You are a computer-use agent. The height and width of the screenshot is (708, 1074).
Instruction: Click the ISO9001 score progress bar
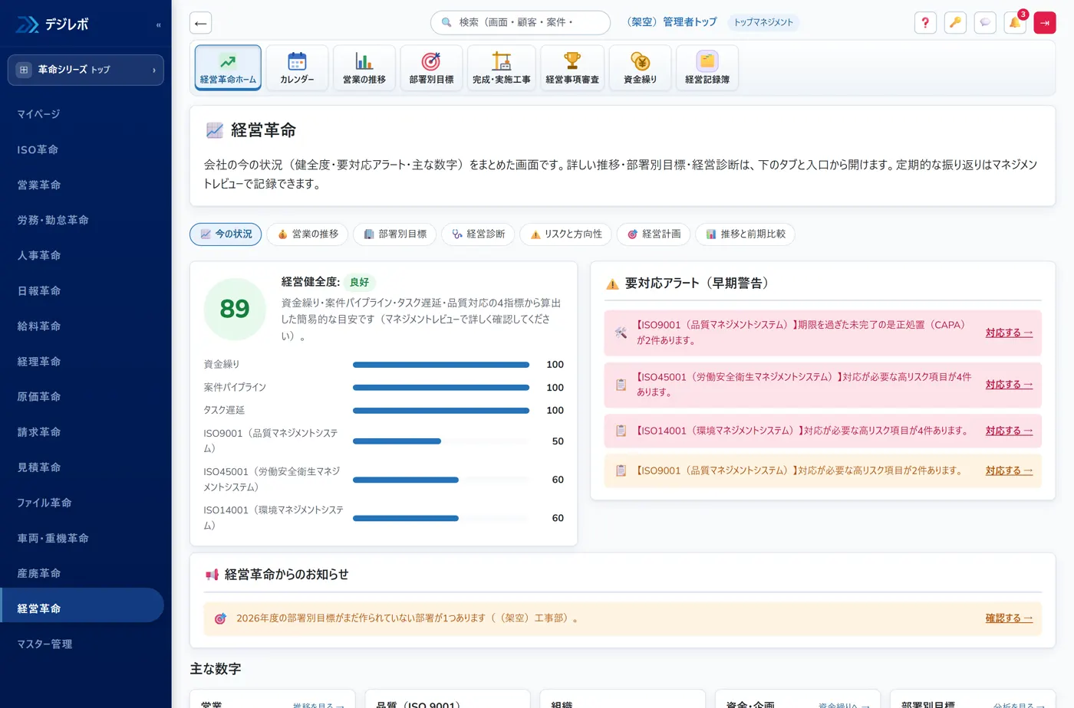(x=441, y=441)
